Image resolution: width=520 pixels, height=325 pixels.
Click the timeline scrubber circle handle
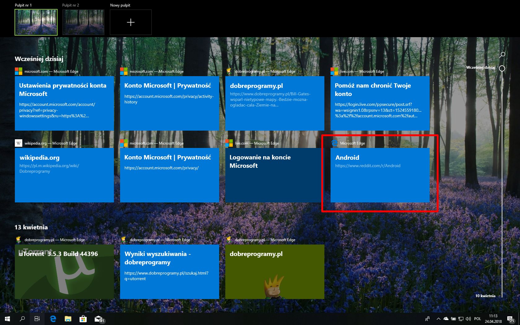[x=502, y=68]
